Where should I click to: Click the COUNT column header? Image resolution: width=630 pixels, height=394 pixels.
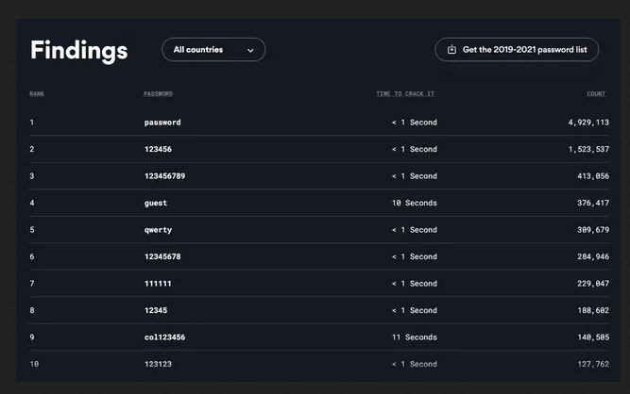coord(596,94)
